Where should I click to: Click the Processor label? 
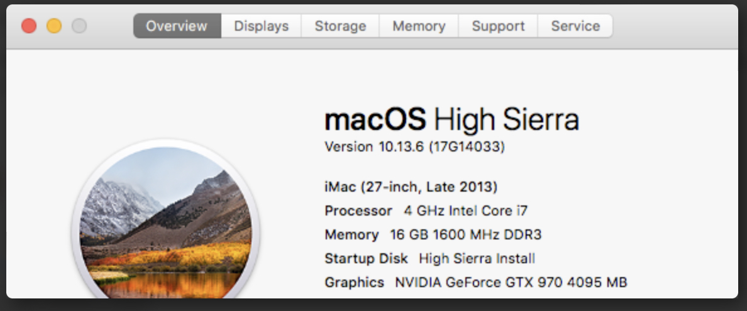(358, 210)
